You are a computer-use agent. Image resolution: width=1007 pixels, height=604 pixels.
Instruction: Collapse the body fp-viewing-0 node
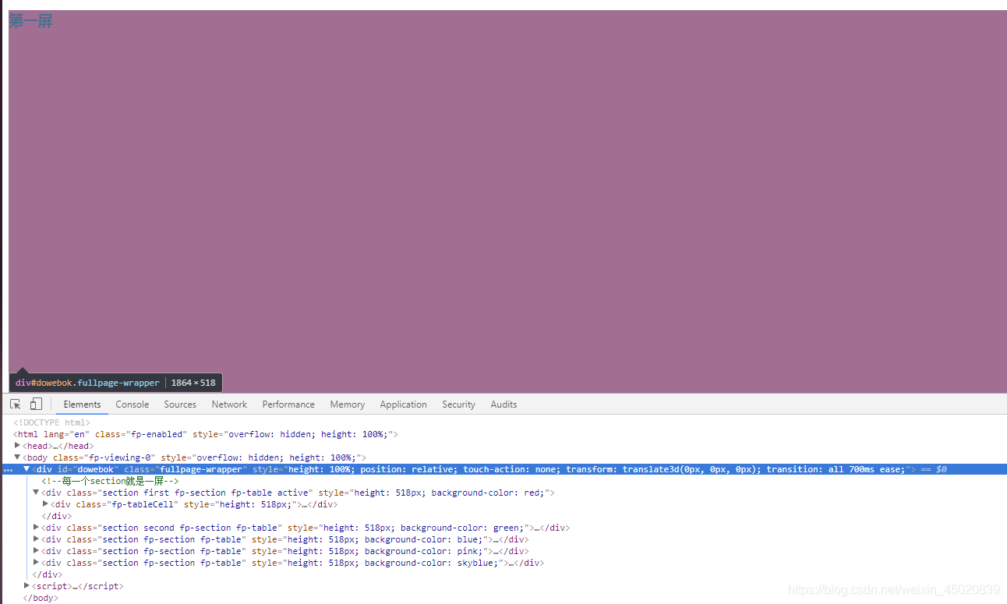click(x=18, y=457)
